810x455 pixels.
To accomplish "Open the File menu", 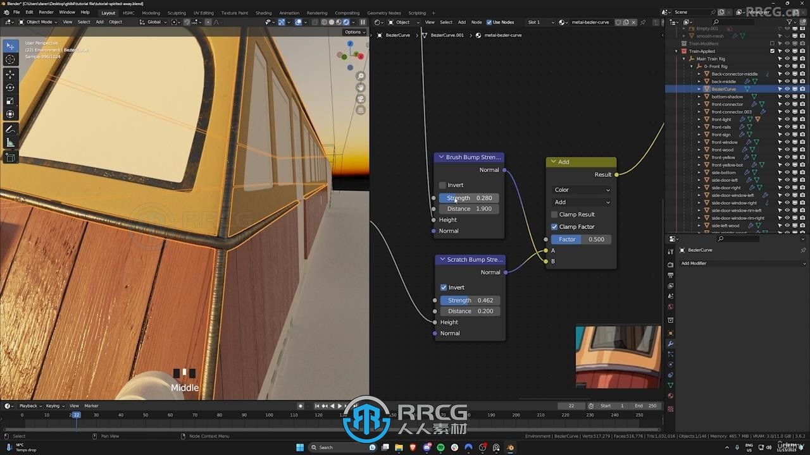I will 16,12.
